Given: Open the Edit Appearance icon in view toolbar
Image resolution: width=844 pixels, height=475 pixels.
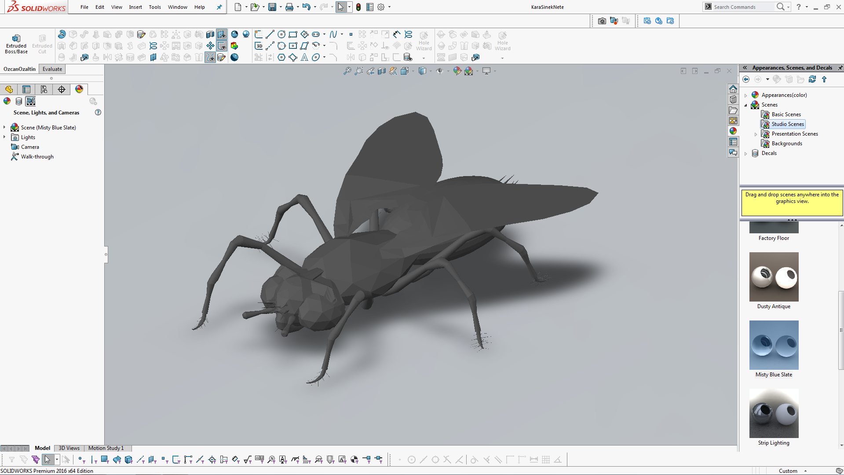Looking at the screenshot, I should tap(457, 71).
